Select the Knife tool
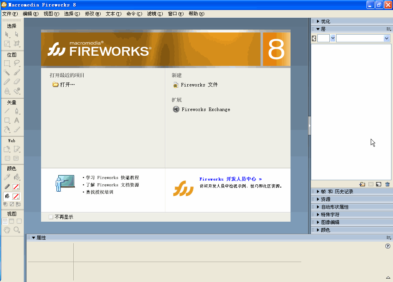This screenshot has width=393, height=282. point(17,129)
